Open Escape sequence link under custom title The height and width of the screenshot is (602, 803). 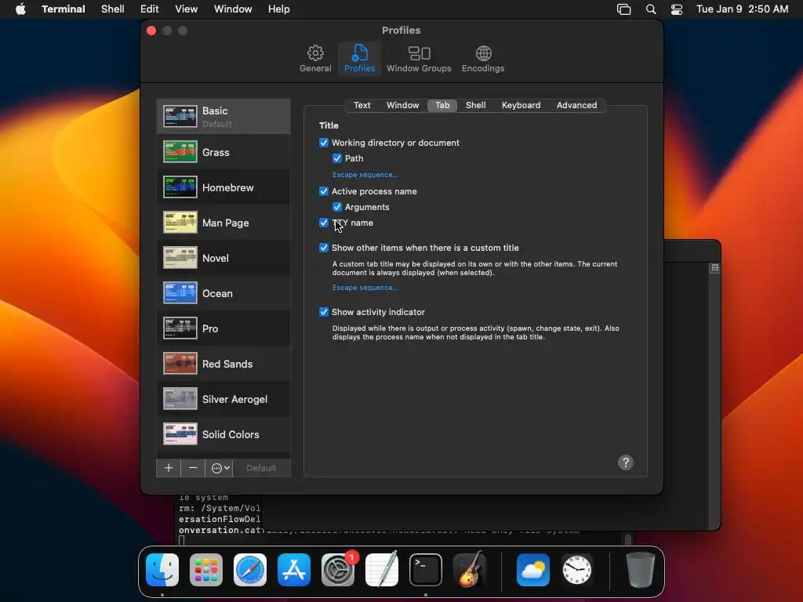click(365, 288)
